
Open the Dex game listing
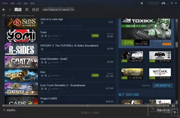coord(60,75)
